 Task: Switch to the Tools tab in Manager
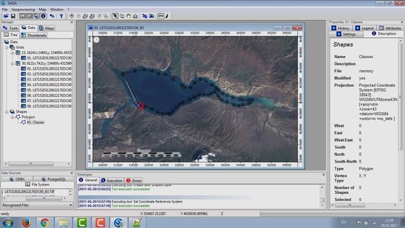(x=11, y=28)
